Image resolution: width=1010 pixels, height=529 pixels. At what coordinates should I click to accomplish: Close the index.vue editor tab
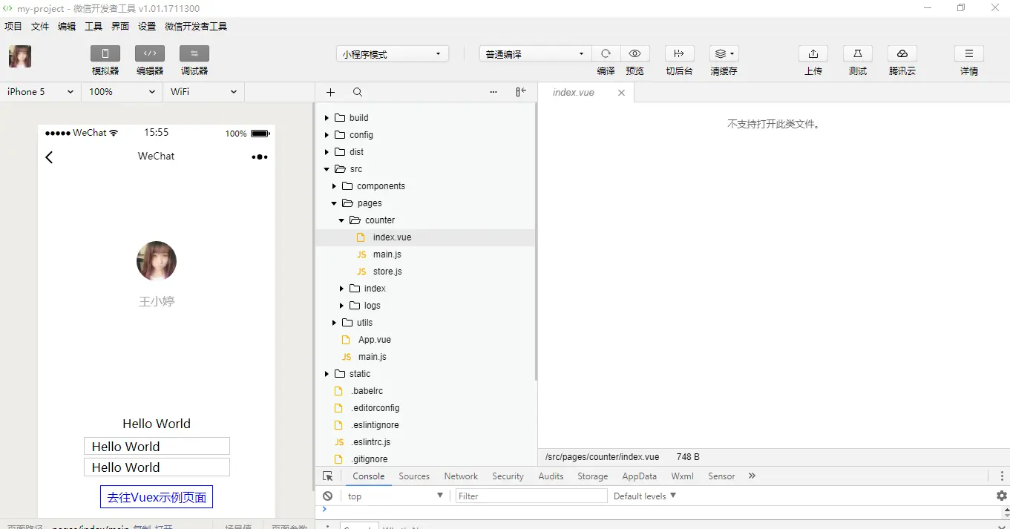click(x=622, y=93)
